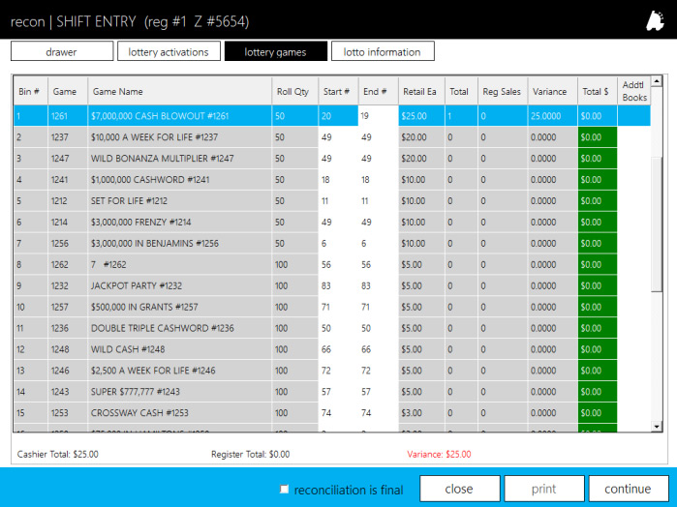Click the 25.0000 variance cell in row 1
677x507 pixels.
(x=552, y=116)
